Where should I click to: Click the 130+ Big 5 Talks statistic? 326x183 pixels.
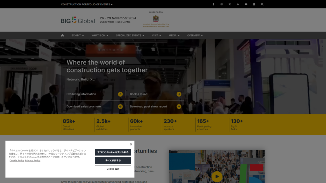(x=237, y=125)
